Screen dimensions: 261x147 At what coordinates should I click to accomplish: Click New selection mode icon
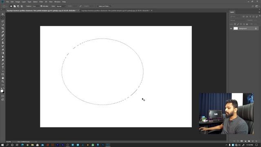tap(11, 6)
